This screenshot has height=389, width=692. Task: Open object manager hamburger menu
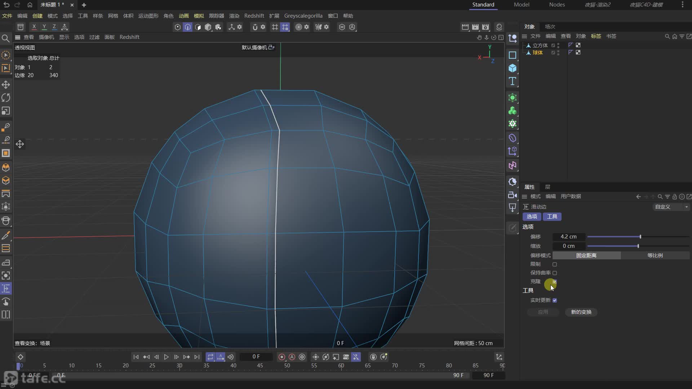524,36
